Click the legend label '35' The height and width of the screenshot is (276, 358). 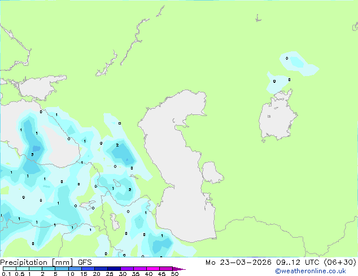[136, 274]
